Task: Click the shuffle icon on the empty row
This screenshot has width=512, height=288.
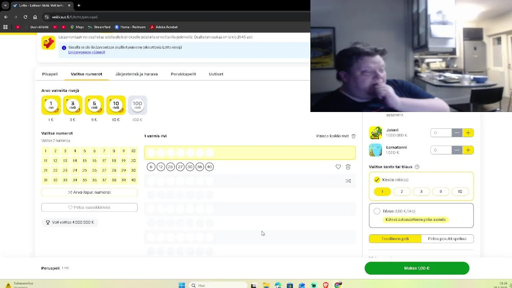Action: pyautogui.click(x=348, y=181)
